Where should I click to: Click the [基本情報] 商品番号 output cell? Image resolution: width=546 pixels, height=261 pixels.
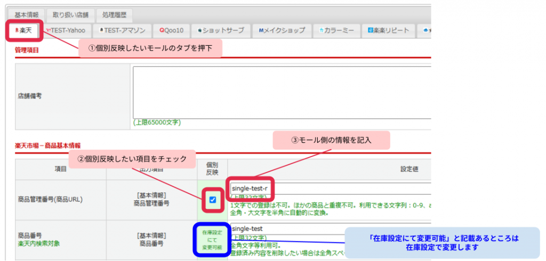151,240
